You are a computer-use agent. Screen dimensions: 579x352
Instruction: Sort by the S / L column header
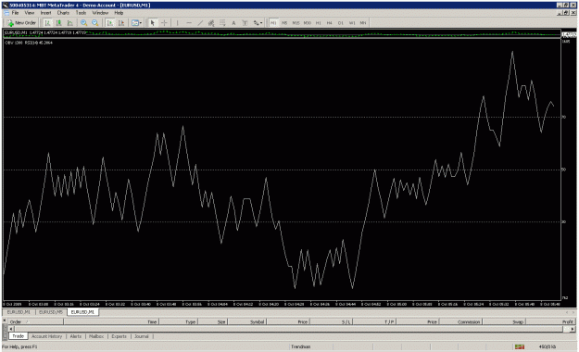(x=332, y=321)
